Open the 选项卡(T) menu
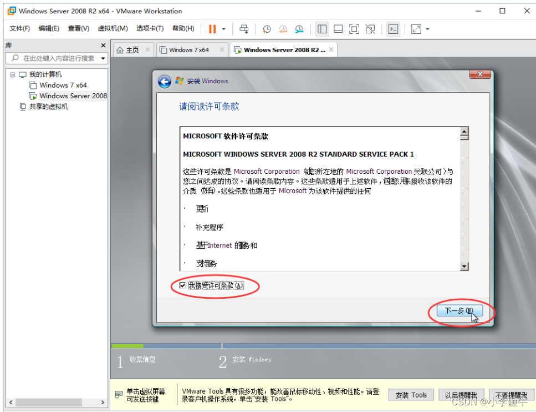 coord(150,28)
